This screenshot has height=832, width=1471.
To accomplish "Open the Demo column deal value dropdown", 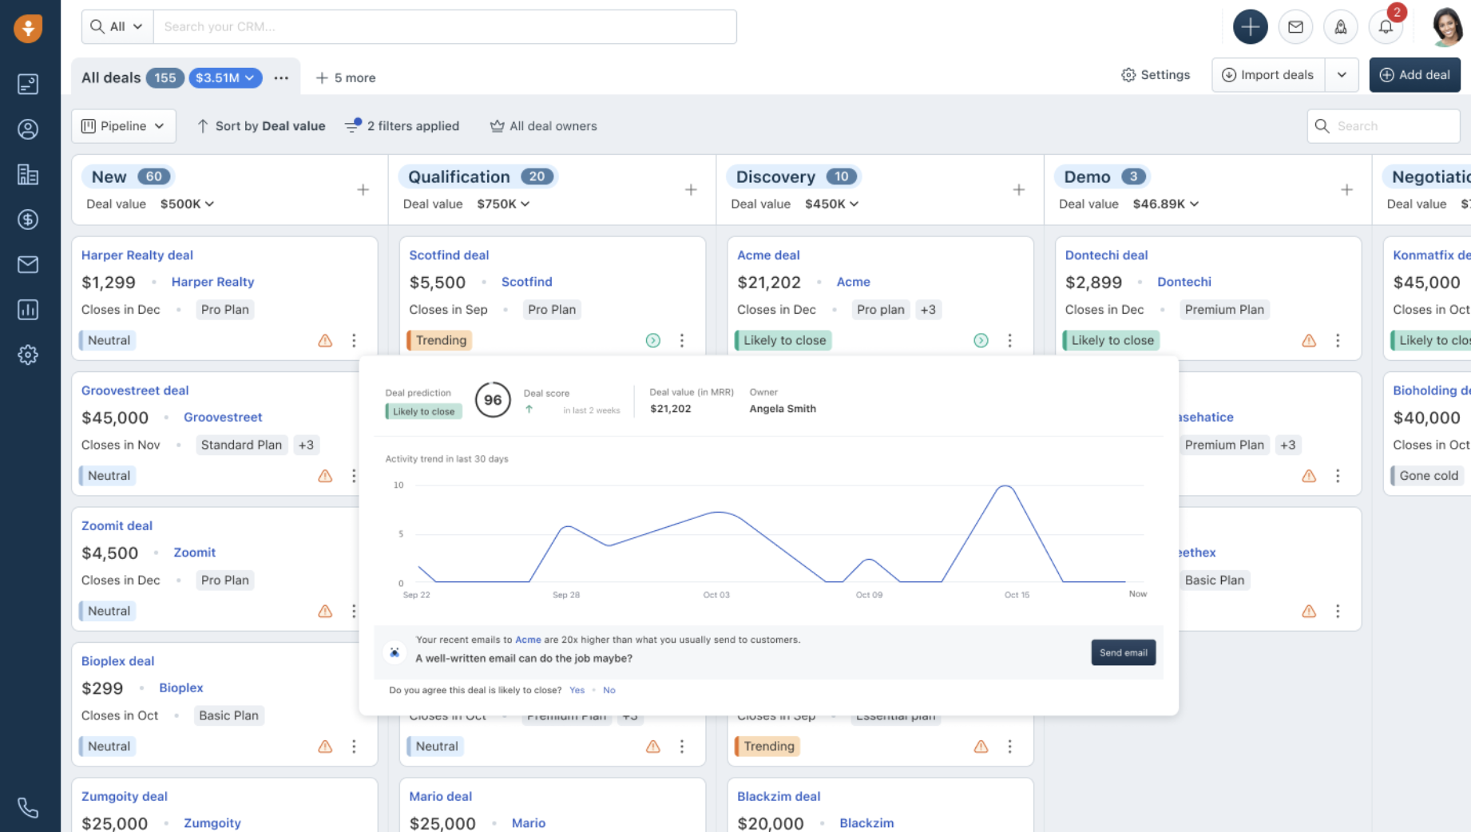I will point(1165,204).
